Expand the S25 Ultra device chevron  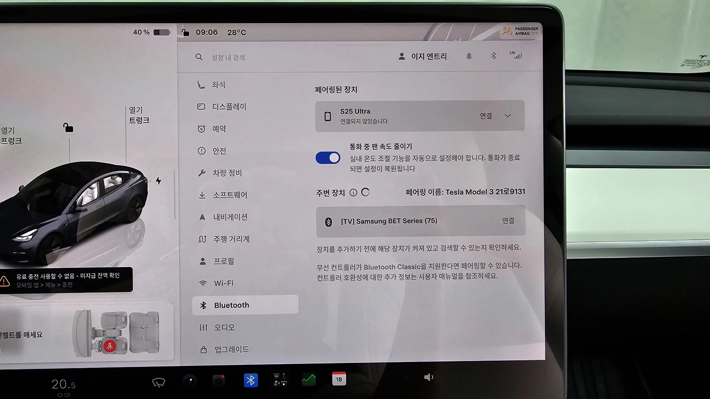point(508,116)
